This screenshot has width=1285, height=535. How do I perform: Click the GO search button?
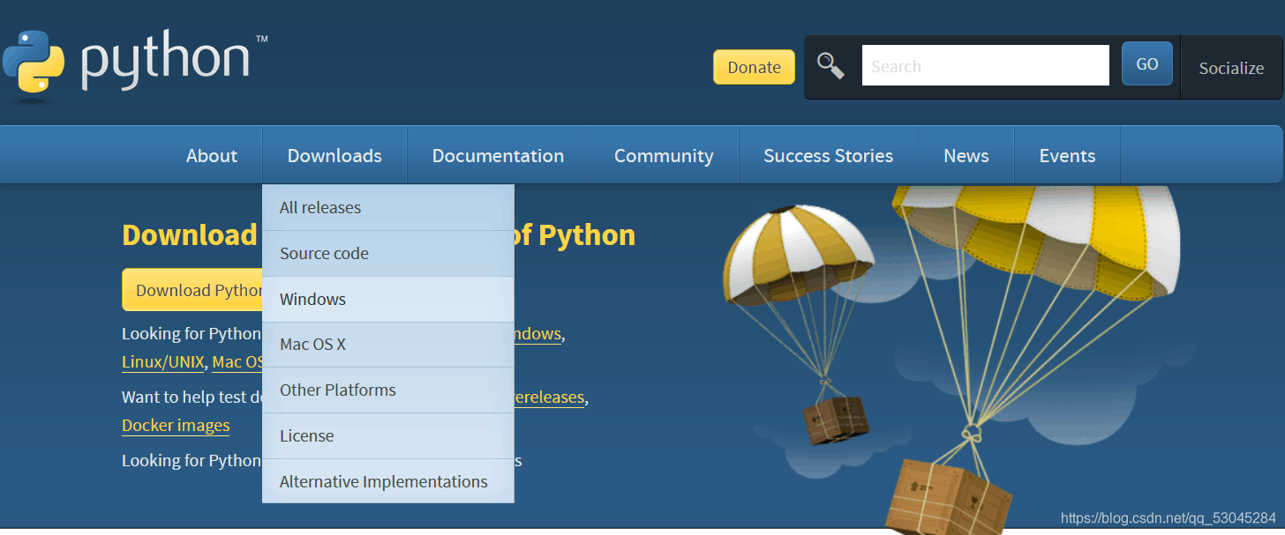click(x=1147, y=63)
